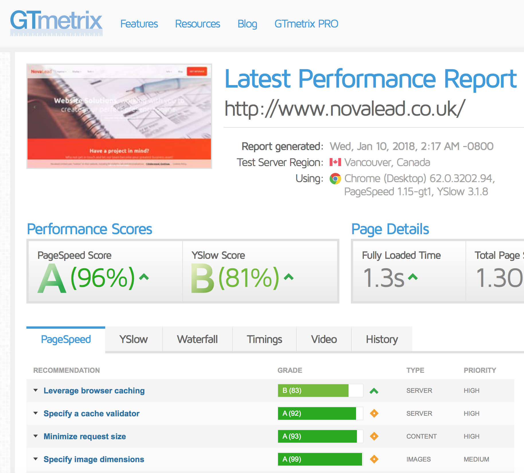Open the Resources menu
The image size is (524, 473).
tap(198, 24)
